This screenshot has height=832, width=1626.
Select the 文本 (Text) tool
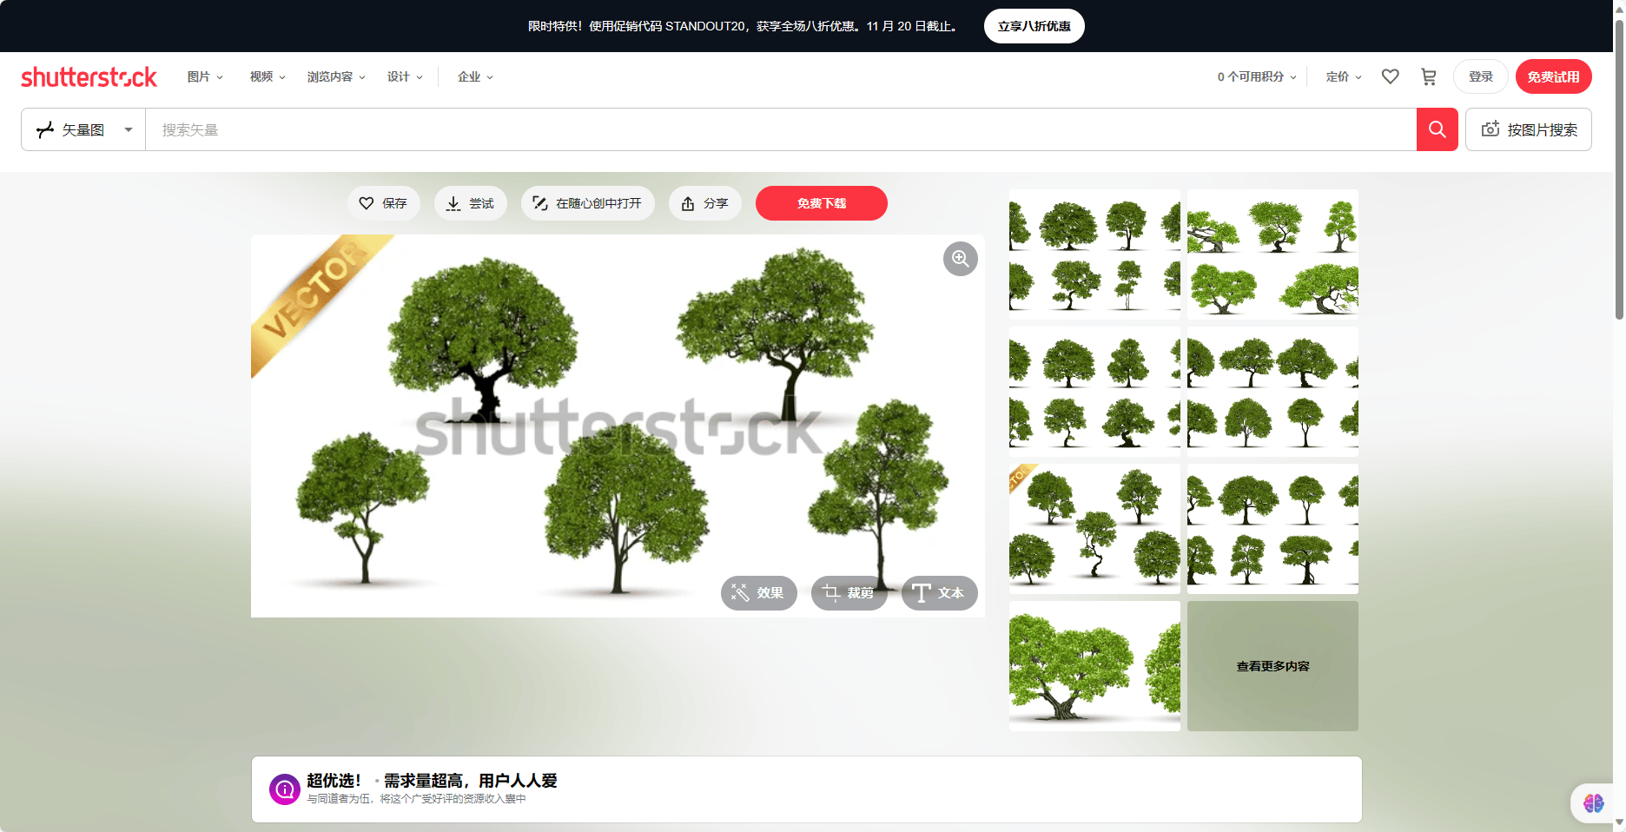938,593
